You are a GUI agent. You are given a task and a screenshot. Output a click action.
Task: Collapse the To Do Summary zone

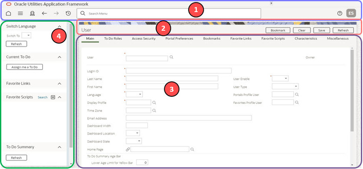click(x=59, y=147)
